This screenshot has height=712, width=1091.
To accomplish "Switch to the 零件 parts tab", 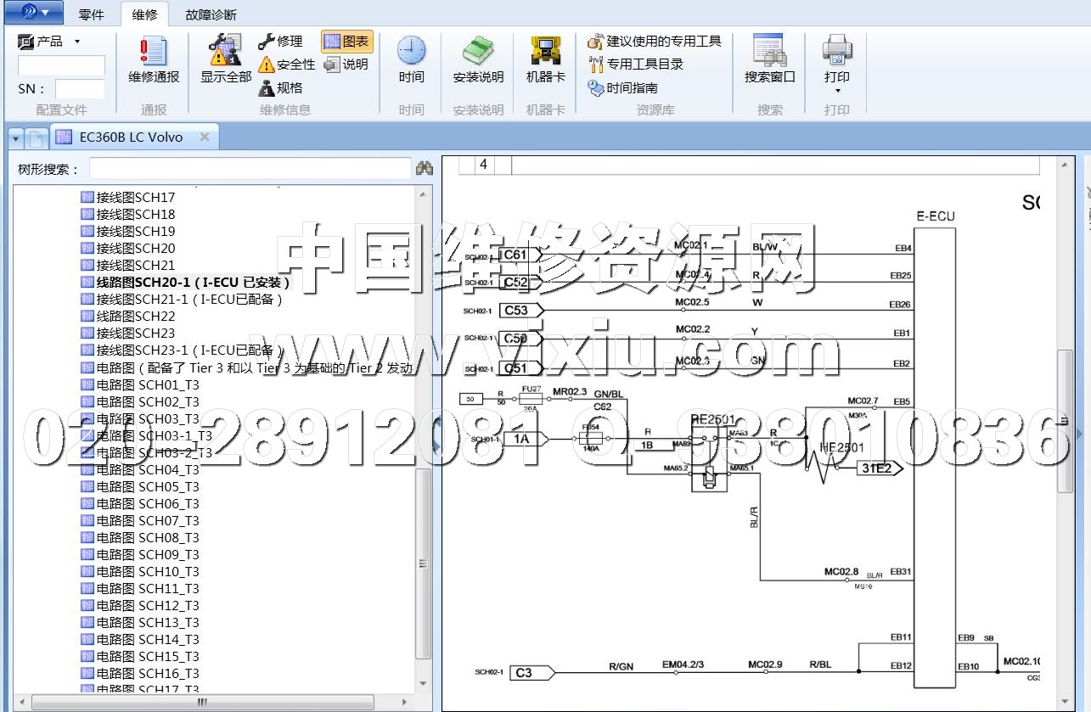I will [91, 14].
